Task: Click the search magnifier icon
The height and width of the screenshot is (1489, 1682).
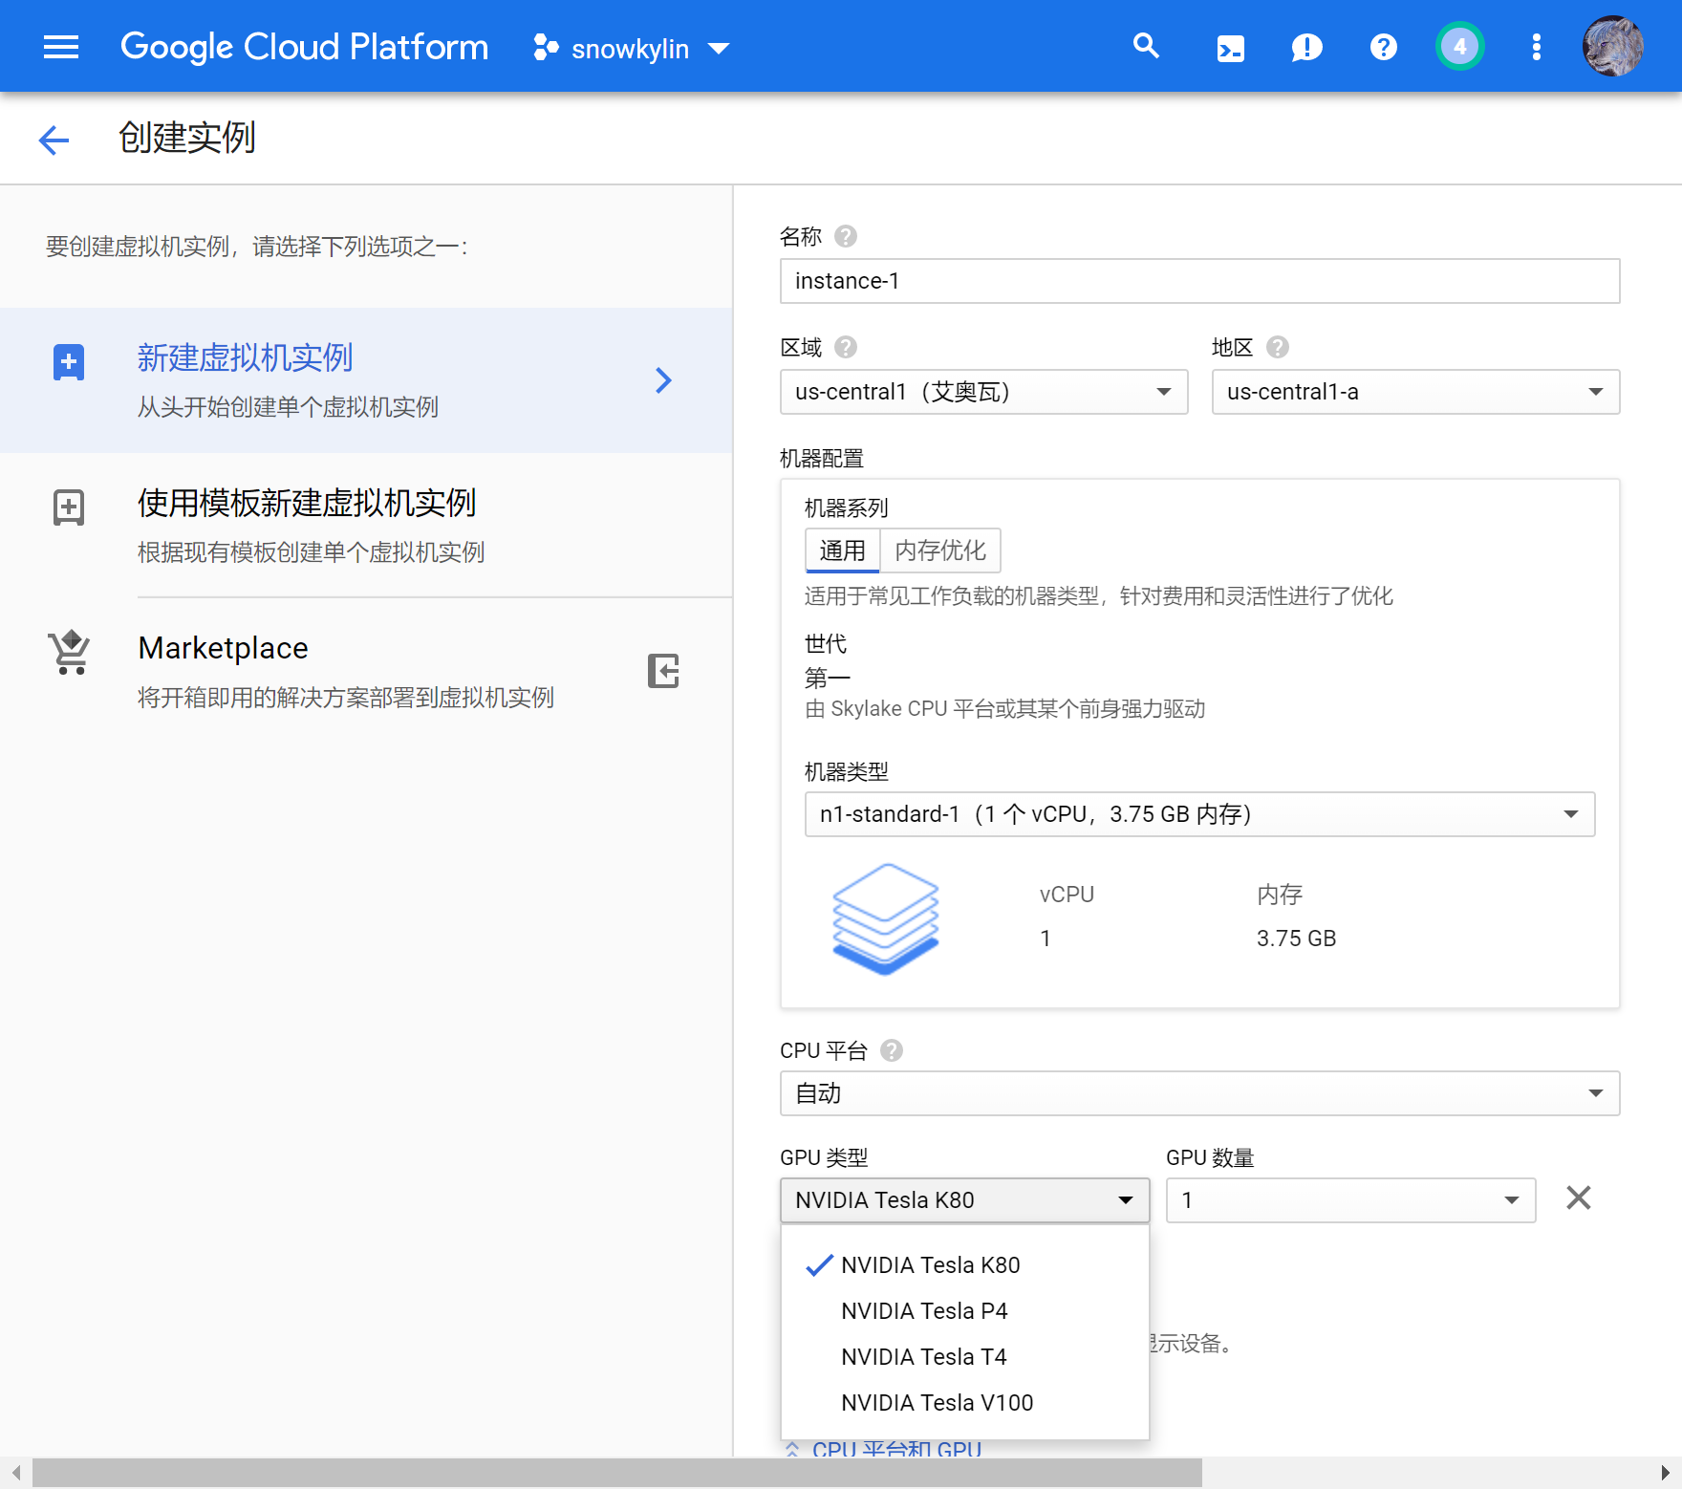Action: [x=1146, y=46]
